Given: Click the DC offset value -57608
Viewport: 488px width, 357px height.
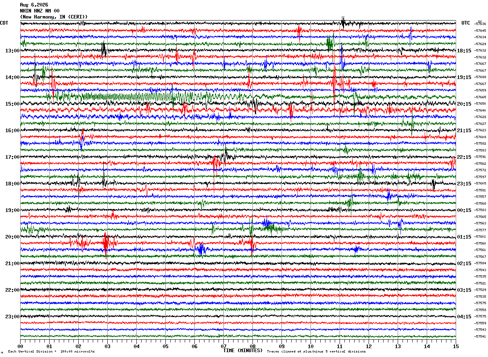Looking at the screenshot, I should [480, 137].
